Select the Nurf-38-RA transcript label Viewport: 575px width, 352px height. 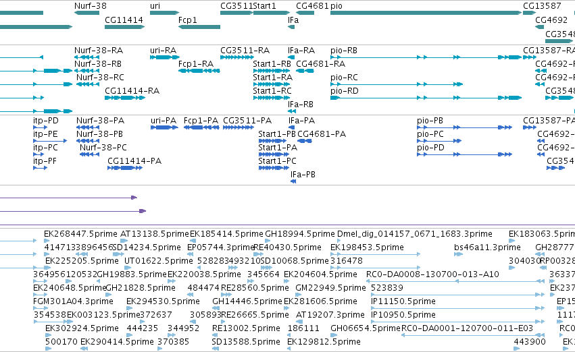click(99, 50)
